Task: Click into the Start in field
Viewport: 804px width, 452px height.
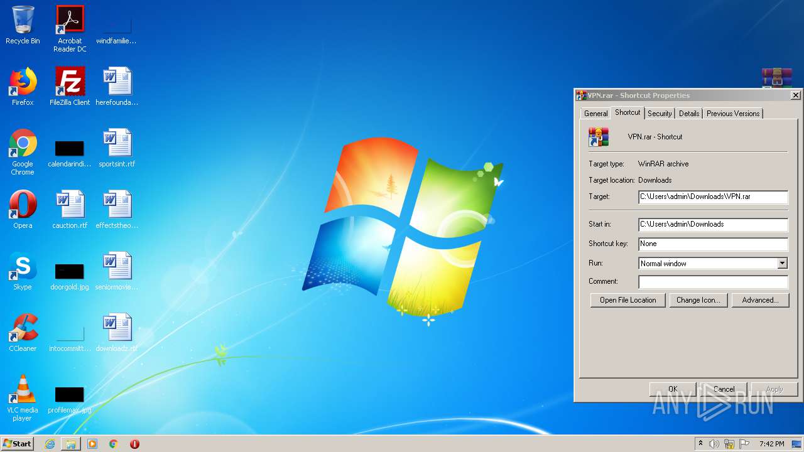Action: [x=713, y=224]
